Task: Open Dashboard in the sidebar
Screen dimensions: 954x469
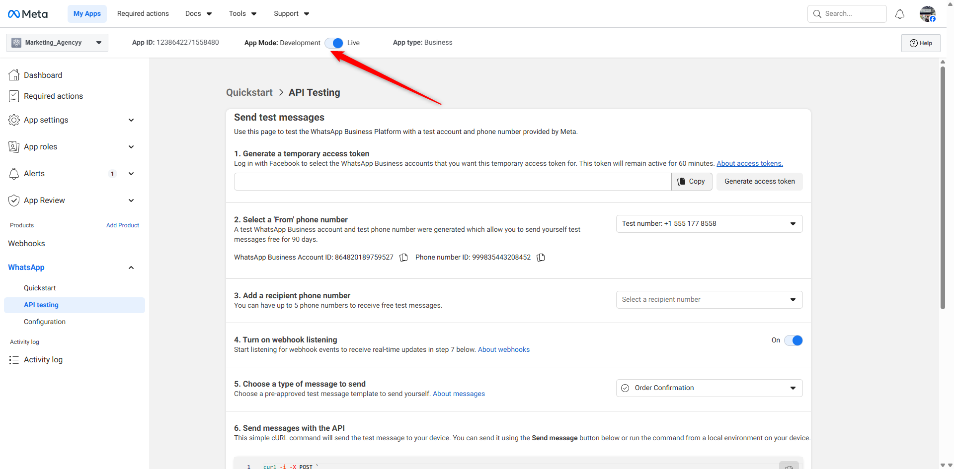Action: pos(43,75)
